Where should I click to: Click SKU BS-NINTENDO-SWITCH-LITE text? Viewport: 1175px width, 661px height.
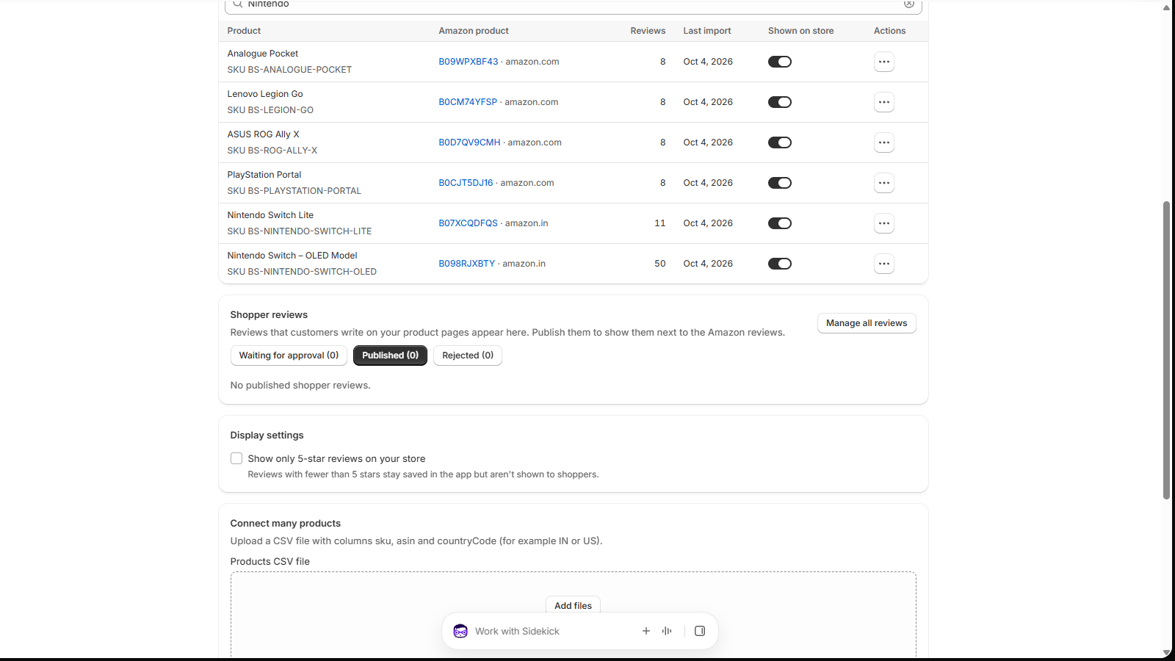coord(300,231)
